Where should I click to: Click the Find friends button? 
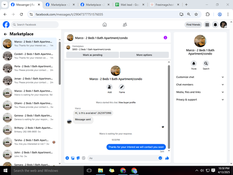[193, 25]
